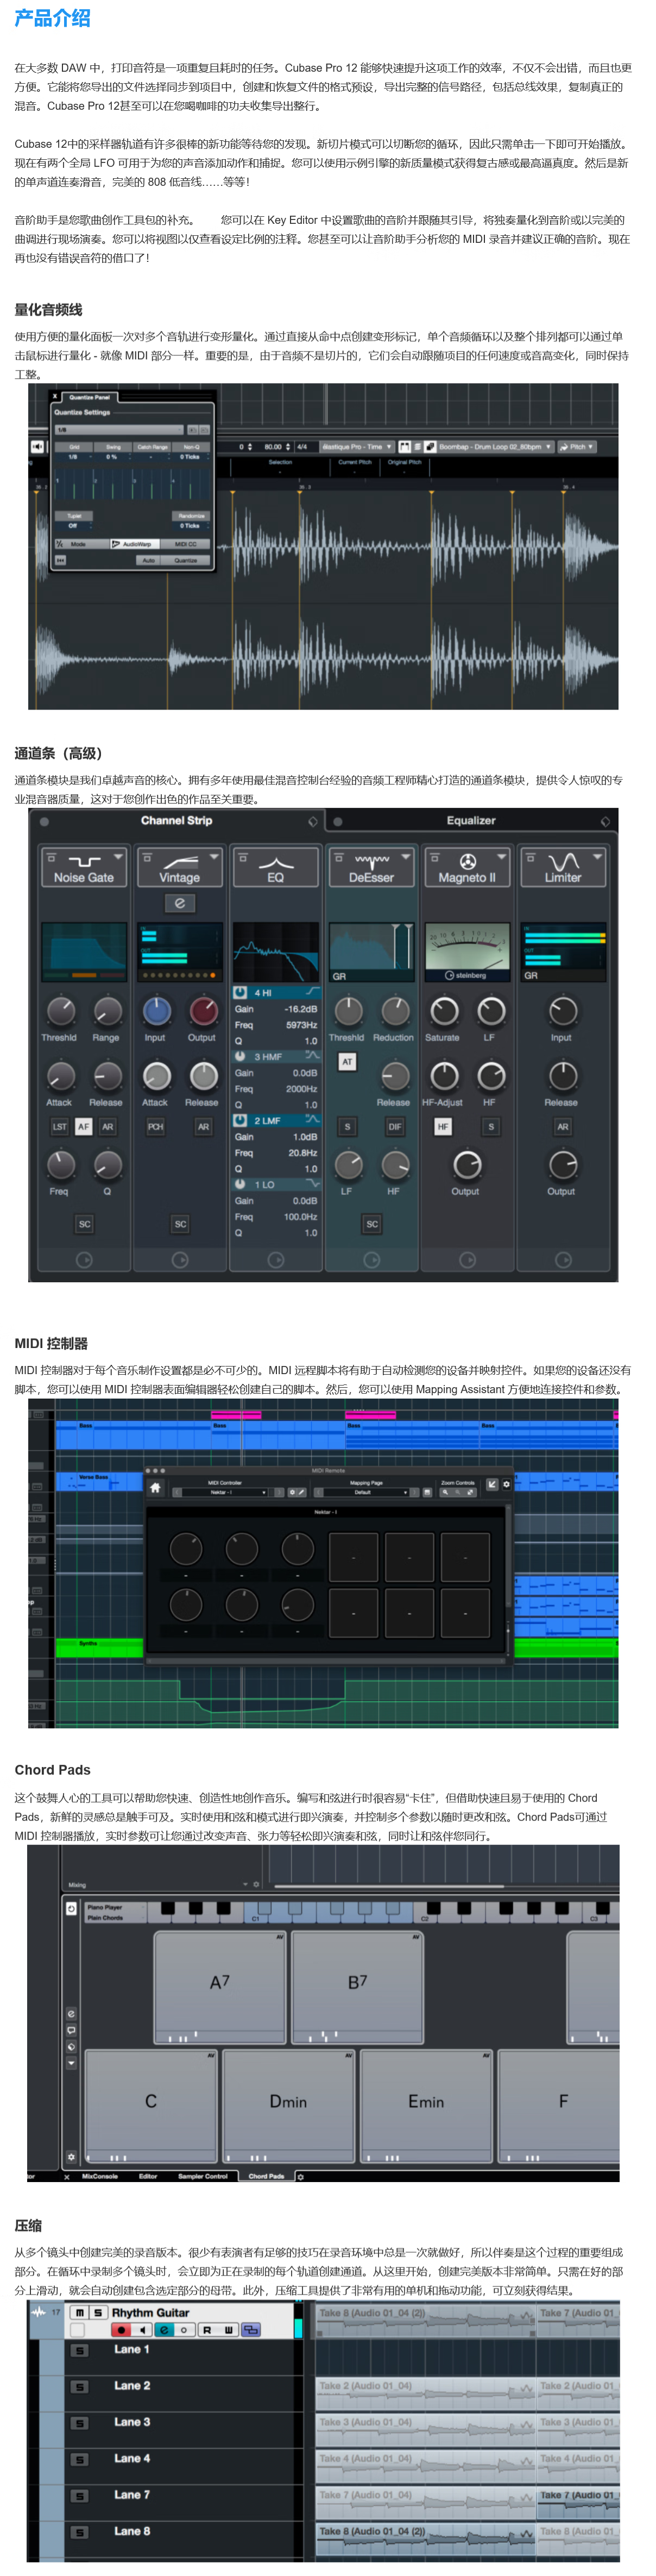Solo Lane 2 of the guitar track
Viewport: 656px width, 2576px height.
[80, 2387]
